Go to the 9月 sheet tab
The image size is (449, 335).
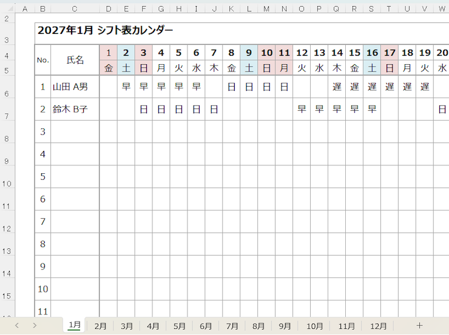285,326
